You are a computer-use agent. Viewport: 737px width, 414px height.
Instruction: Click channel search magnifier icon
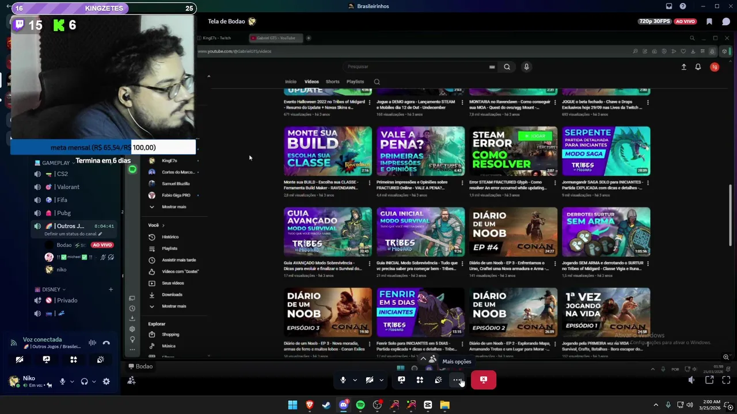tap(377, 82)
